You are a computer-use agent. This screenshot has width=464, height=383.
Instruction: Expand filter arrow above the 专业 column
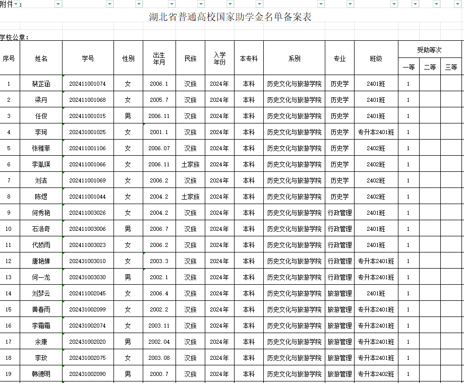pos(350,4)
